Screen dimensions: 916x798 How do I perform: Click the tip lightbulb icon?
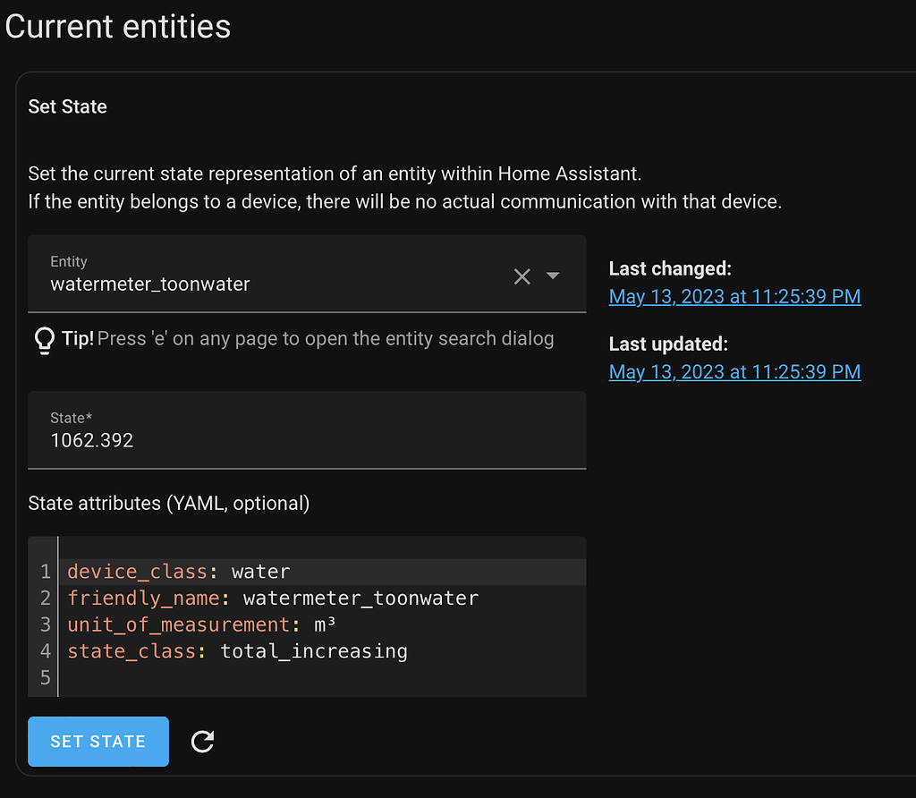pos(44,339)
